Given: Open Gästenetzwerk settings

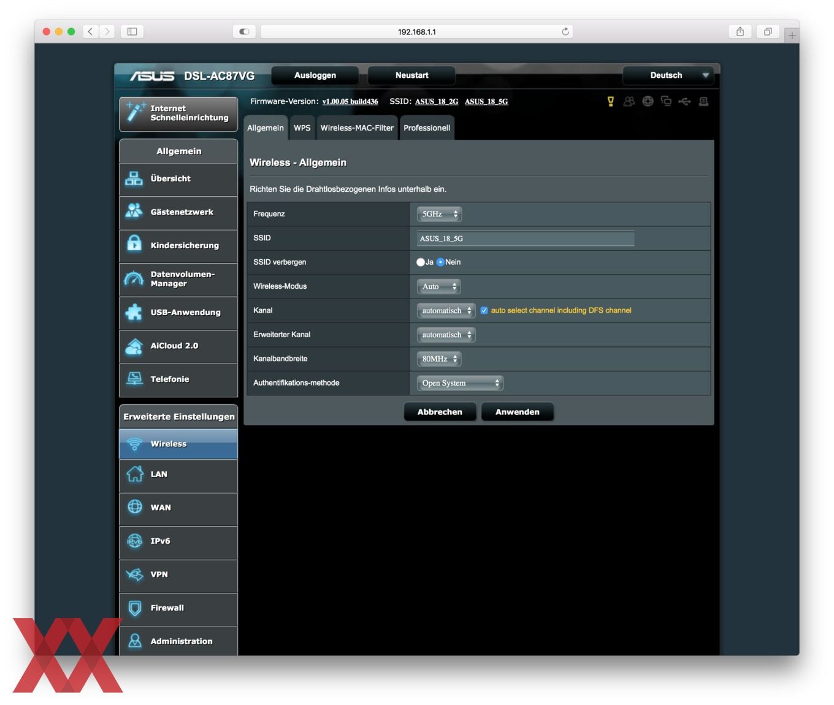Looking at the screenshot, I should tap(178, 212).
